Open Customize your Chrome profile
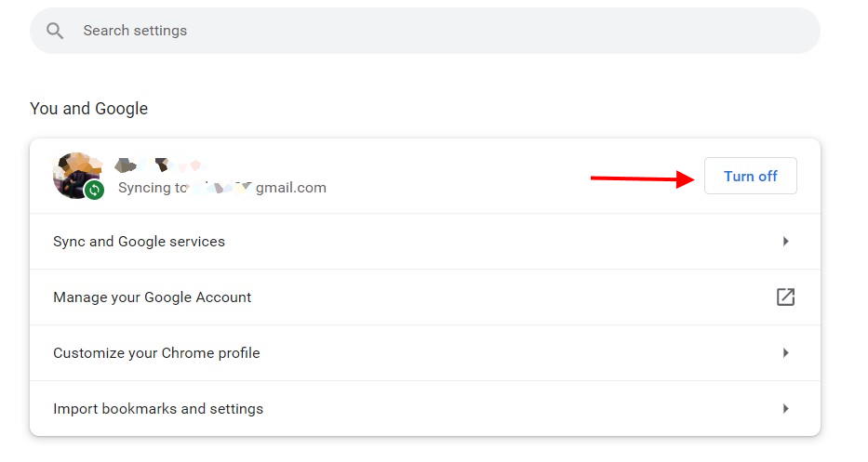This screenshot has width=868, height=462. point(424,353)
